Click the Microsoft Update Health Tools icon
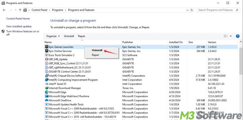243x120 pixels. 46,104
